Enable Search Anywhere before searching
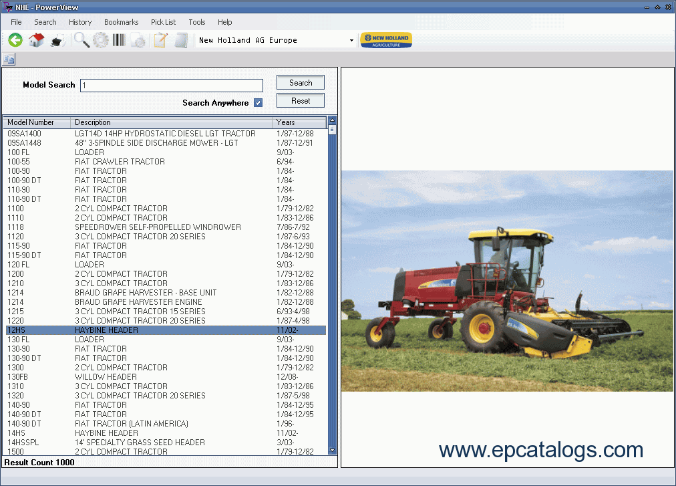 (x=259, y=103)
